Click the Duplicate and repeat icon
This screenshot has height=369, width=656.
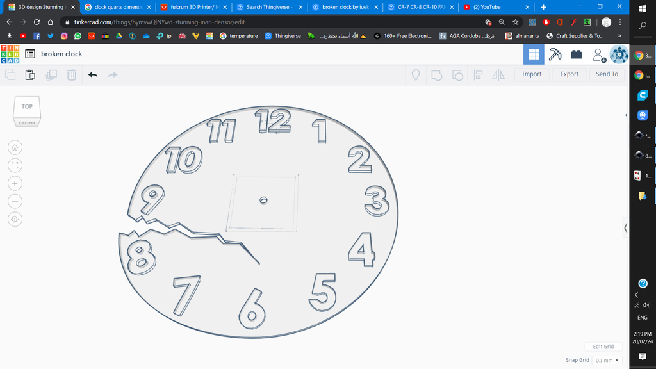click(51, 75)
